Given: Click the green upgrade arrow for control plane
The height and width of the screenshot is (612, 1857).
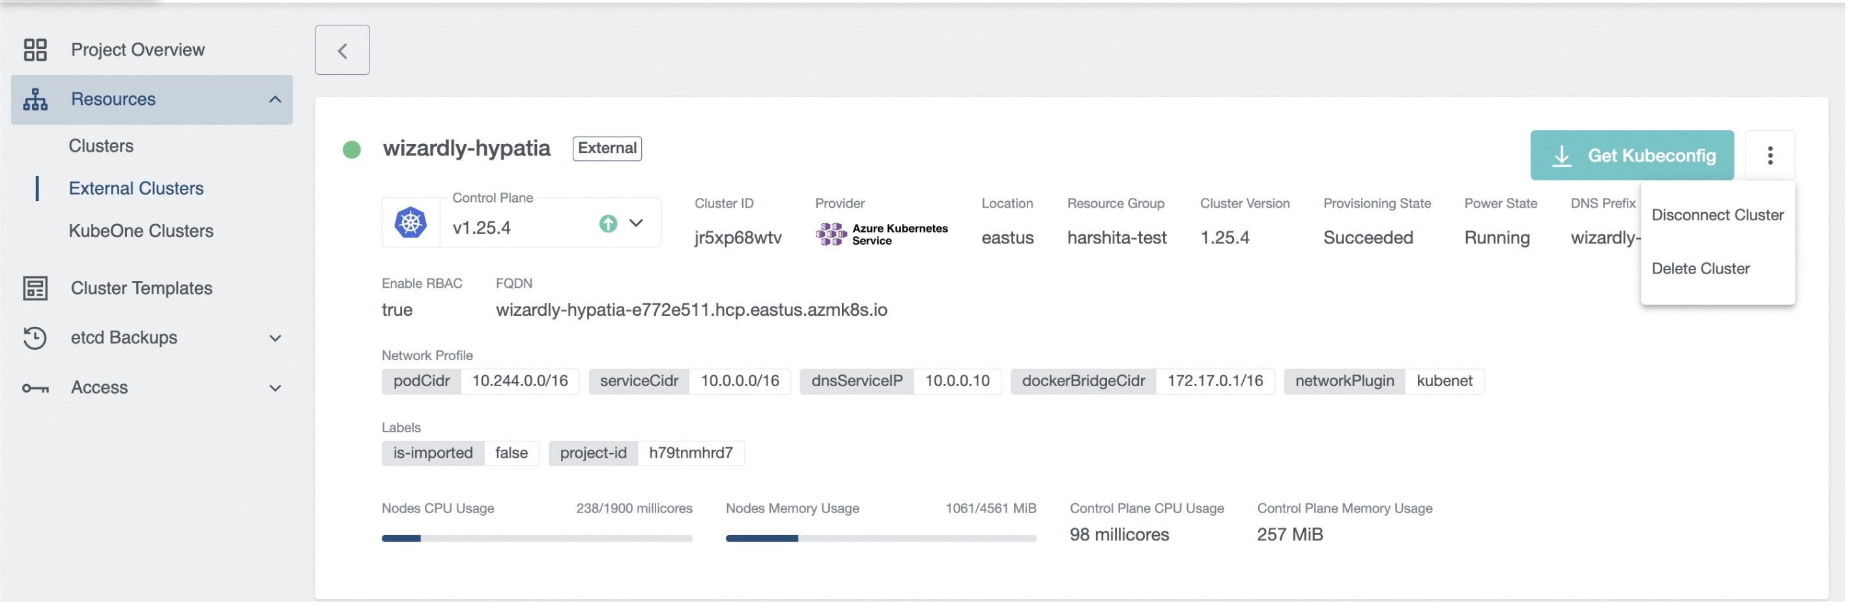Looking at the screenshot, I should (608, 225).
